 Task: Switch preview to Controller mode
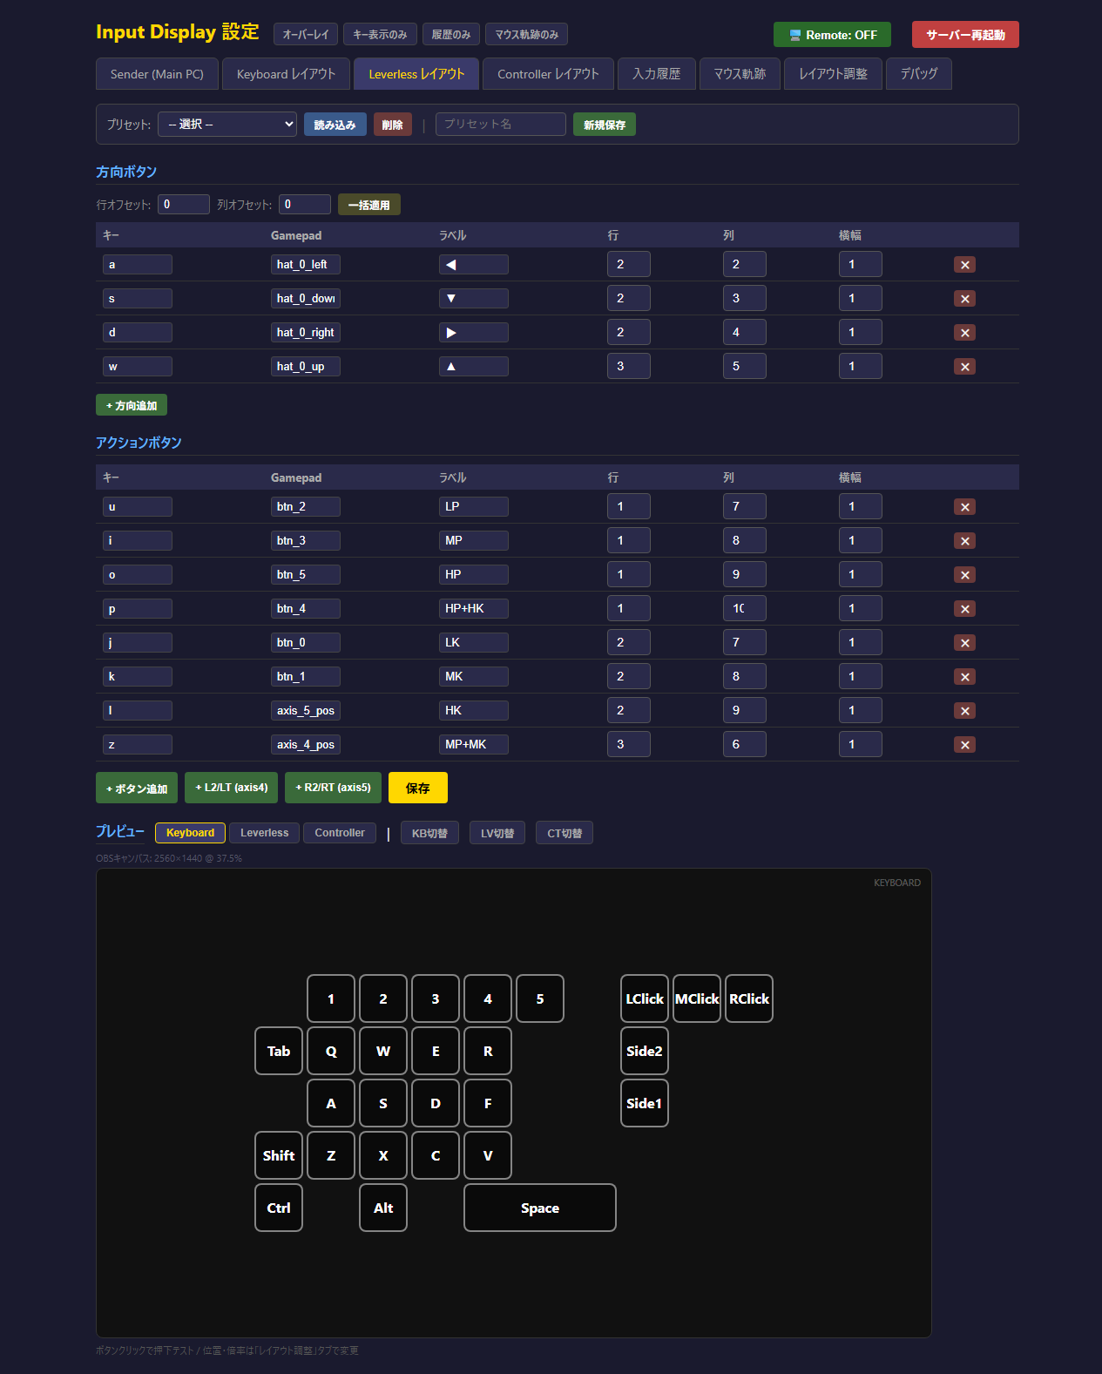pyautogui.click(x=339, y=833)
